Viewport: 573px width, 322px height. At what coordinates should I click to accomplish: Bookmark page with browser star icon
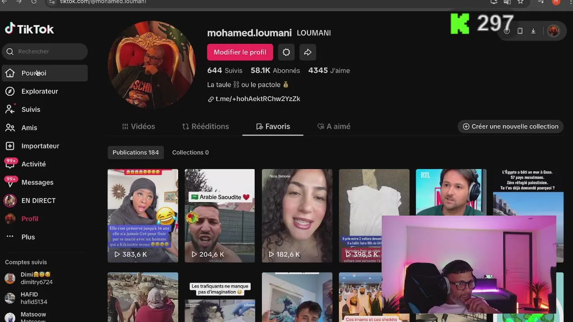(x=520, y=2)
